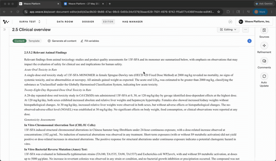Click Ask Gemini button
This screenshot has width=276, height=161.
[264, 4]
